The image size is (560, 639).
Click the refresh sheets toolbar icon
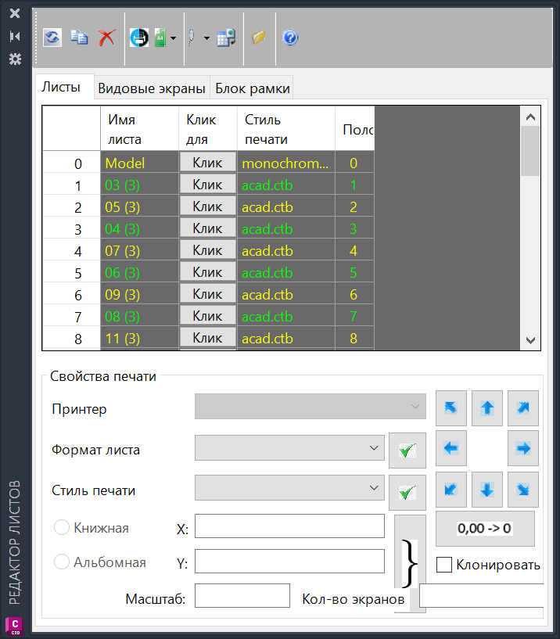[52, 38]
